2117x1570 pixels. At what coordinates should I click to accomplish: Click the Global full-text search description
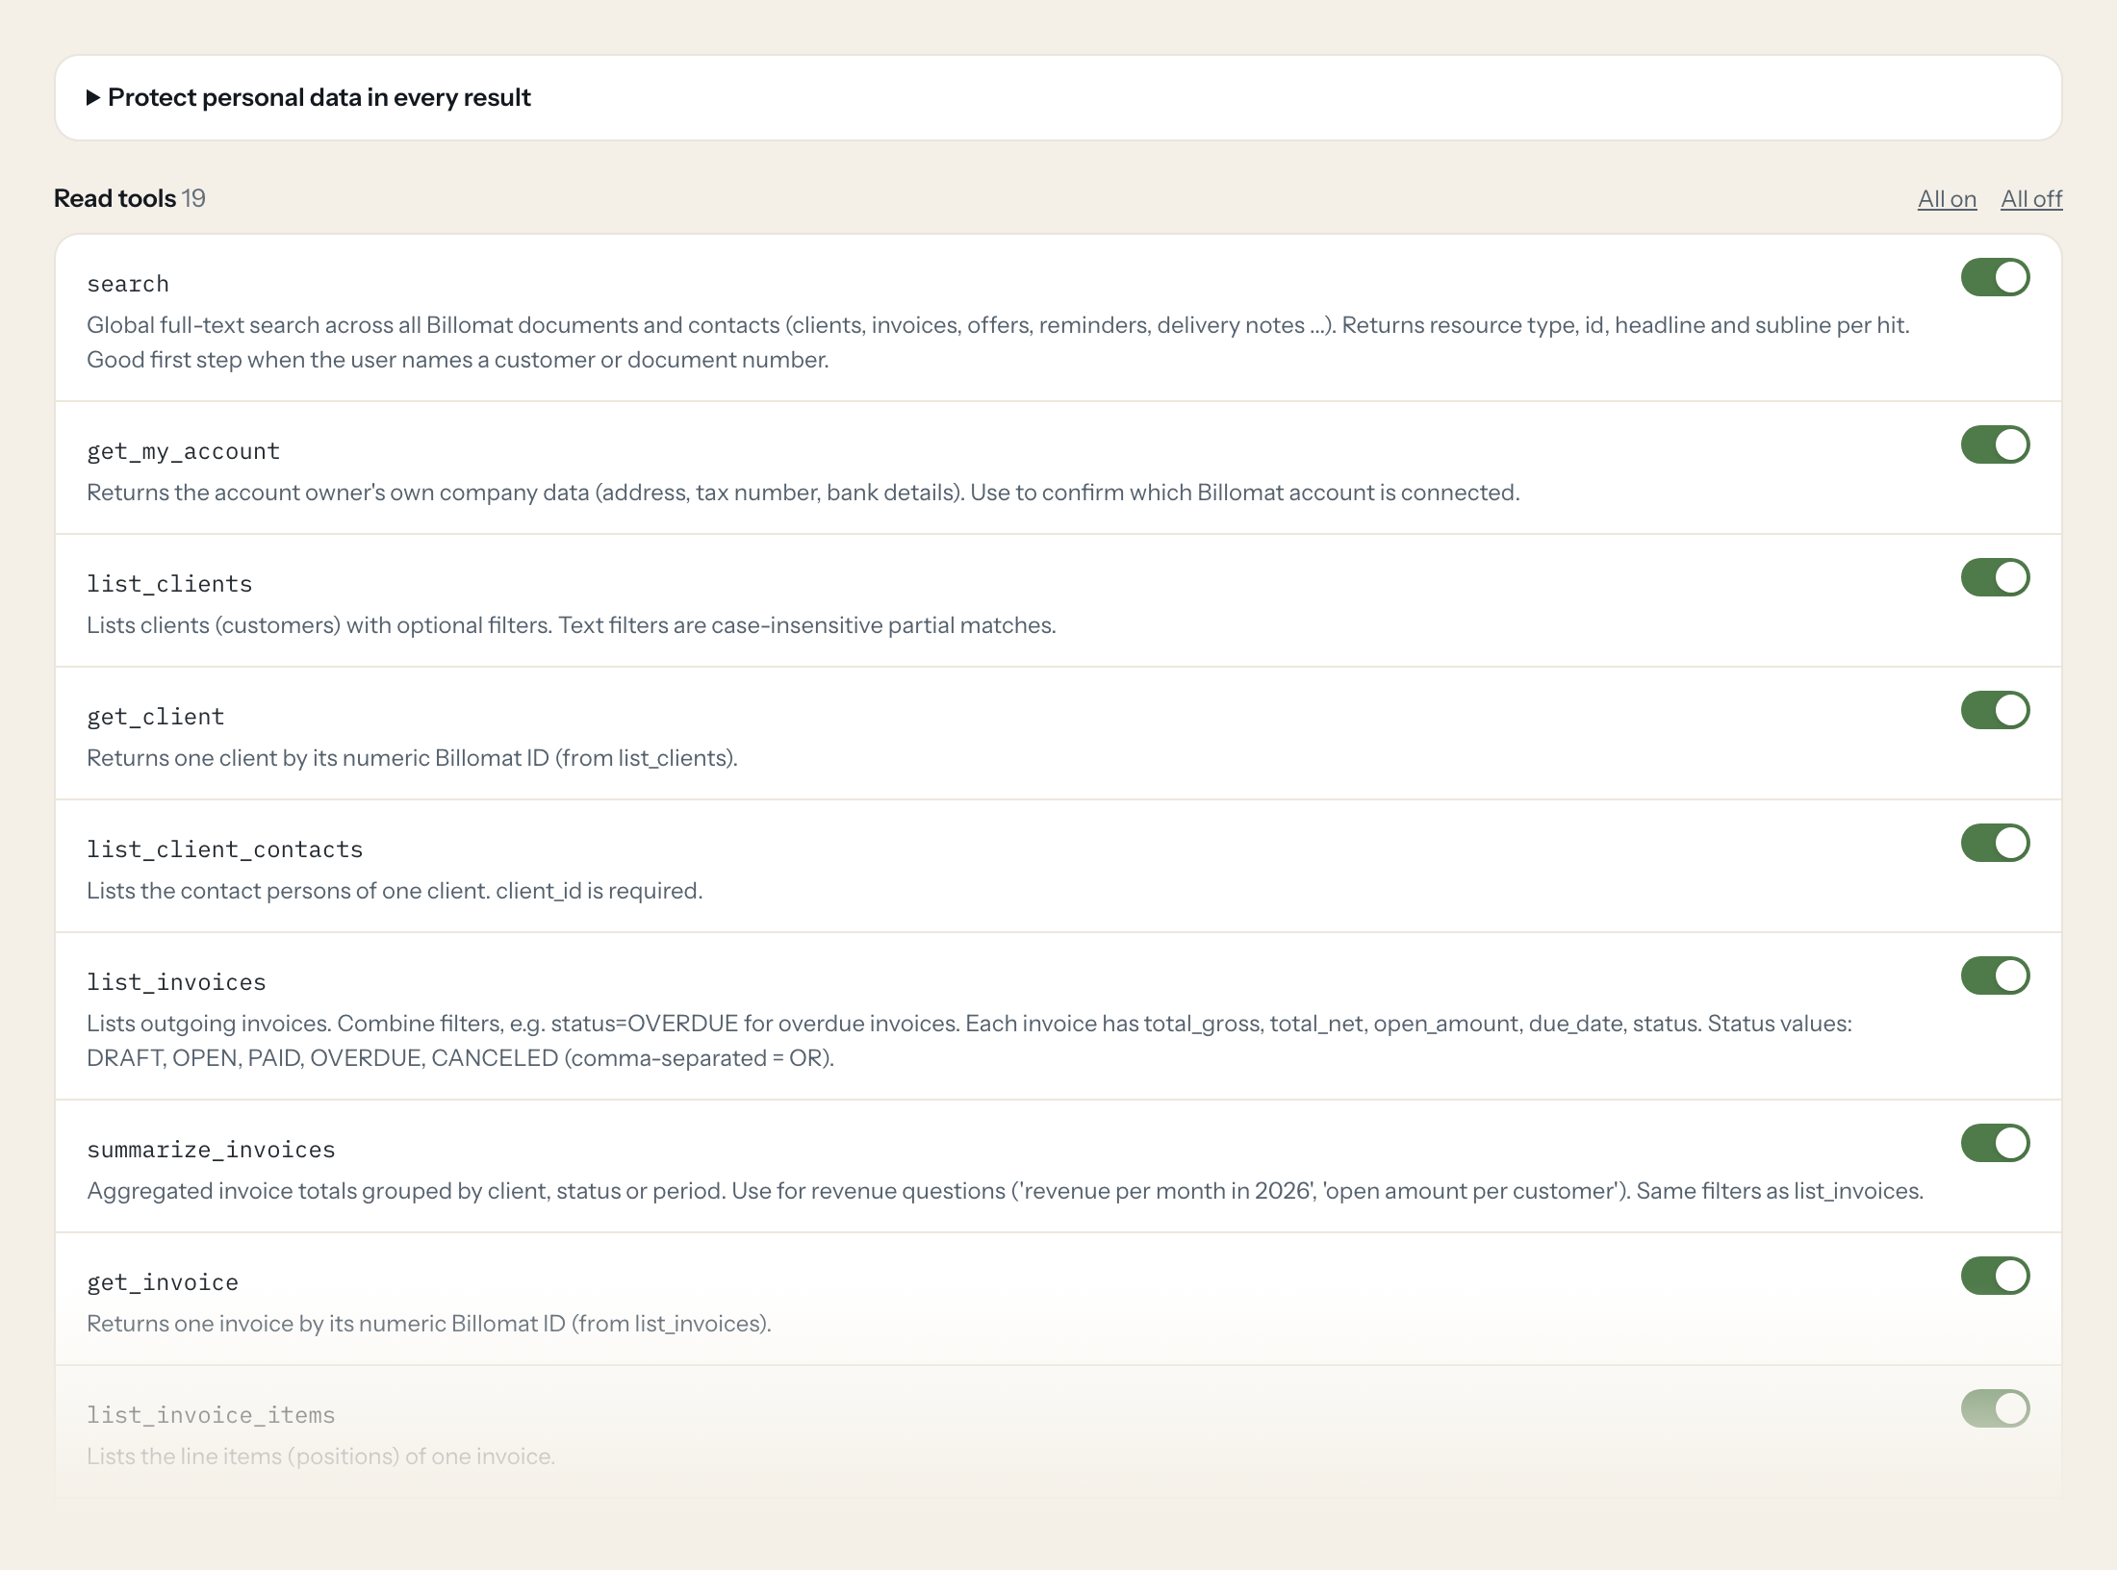998,342
